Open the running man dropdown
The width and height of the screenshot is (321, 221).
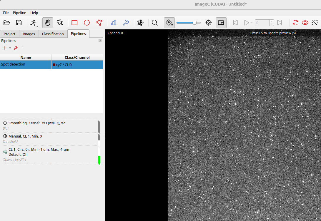click(34, 23)
